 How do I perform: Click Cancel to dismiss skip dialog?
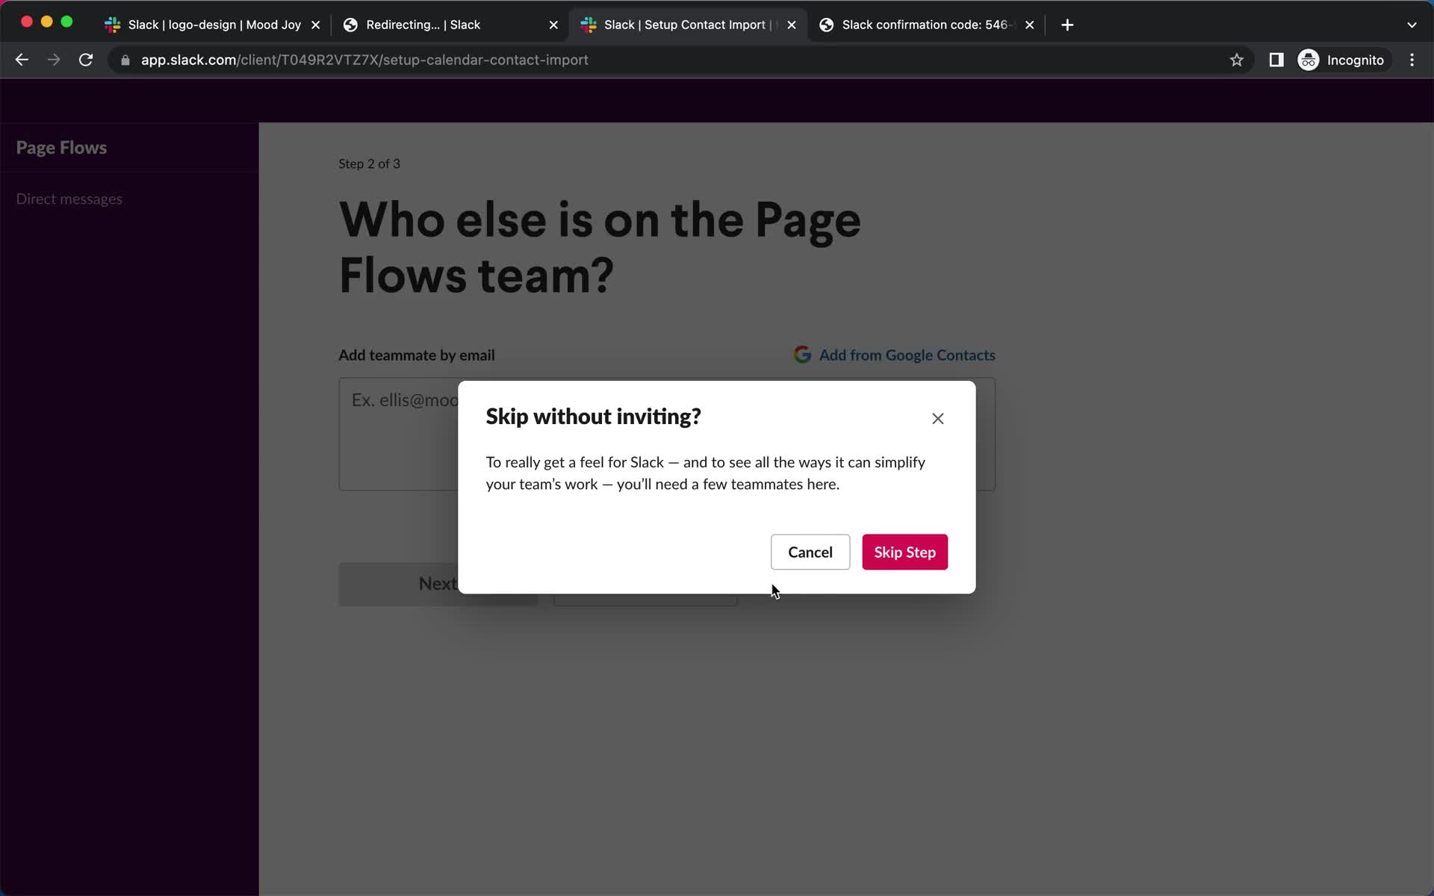[811, 553]
